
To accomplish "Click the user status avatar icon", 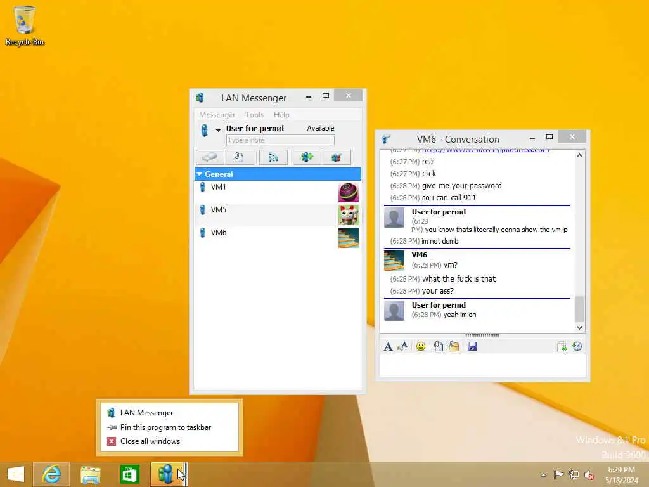I will [204, 130].
